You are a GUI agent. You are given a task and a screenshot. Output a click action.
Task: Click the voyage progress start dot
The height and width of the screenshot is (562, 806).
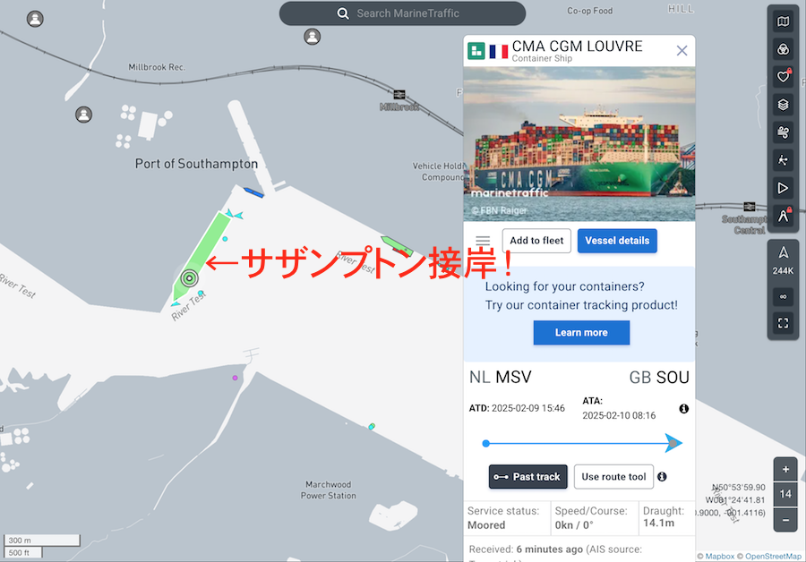tap(485, 443)
